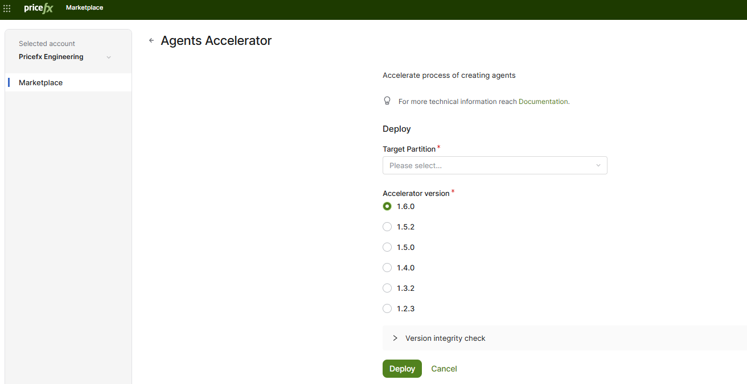Open the Pricefx Engineering account selector
Viewport: 747px width, 384px height.
point(64,57)
